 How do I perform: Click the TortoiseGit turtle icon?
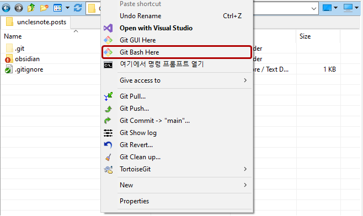tap(108, 170)
